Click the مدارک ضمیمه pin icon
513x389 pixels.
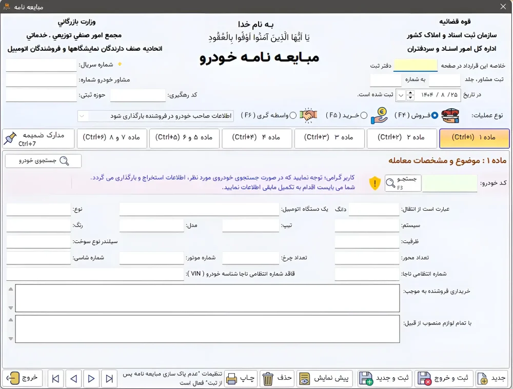coord(10,138)
